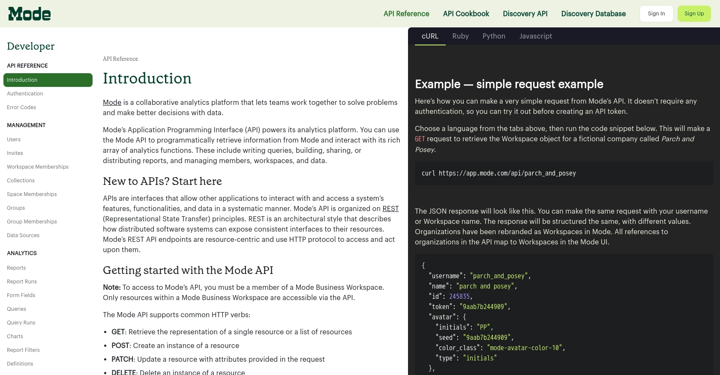The height and width of the screenshot is (375, 720).
Task: Click "Getting started with the Mode API" heading
Action: click(188, 270)
